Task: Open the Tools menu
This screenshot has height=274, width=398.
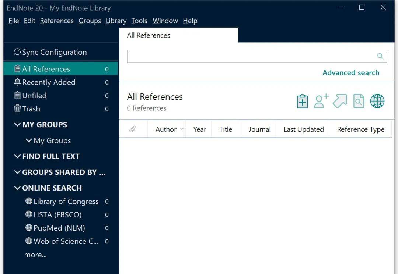Action: 139,21
